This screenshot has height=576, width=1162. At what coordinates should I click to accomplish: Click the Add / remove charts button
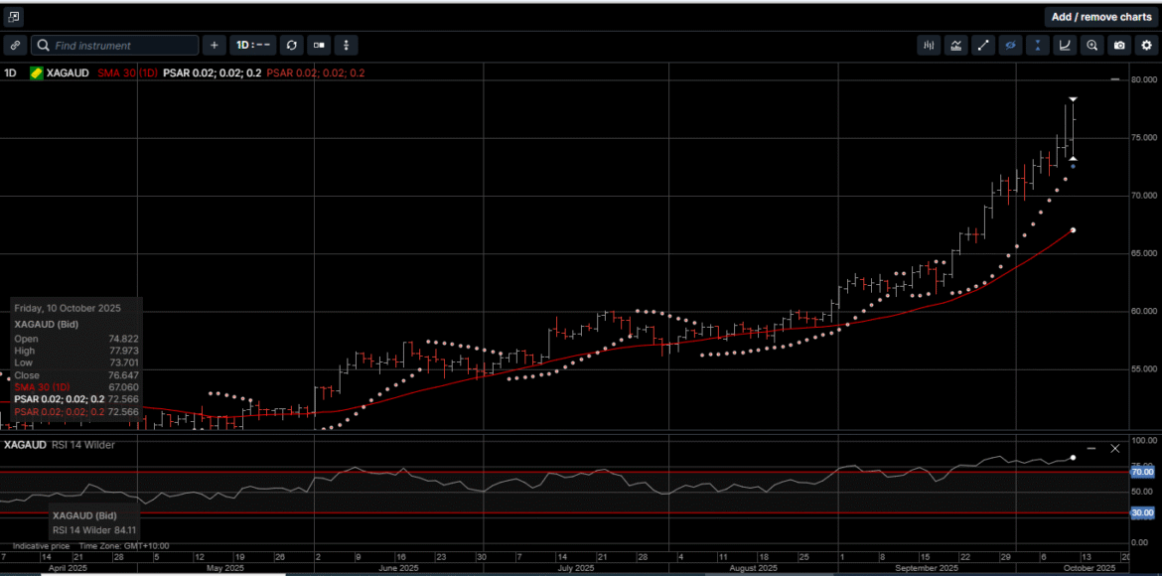click(x=1101, y=17)
